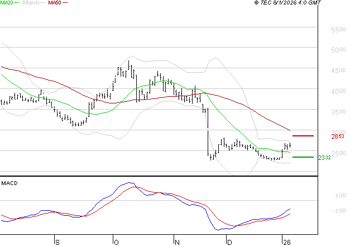Click the MA50 legend label
This screenshot has width=350, height=246.
click(55, 3)
